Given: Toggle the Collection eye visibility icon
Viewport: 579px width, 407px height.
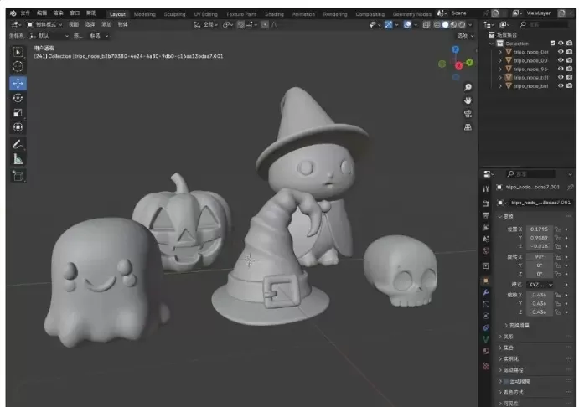Looking at the screenshot, I should pos(561,43).
